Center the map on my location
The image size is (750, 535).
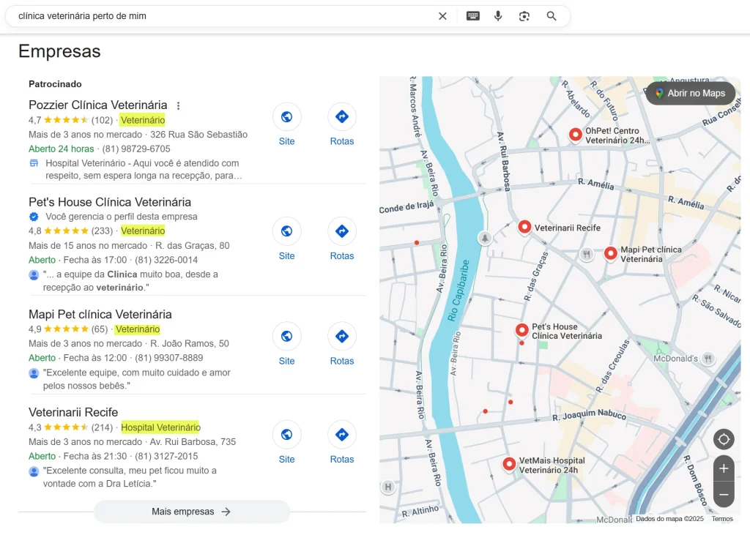tap(724, 439)
